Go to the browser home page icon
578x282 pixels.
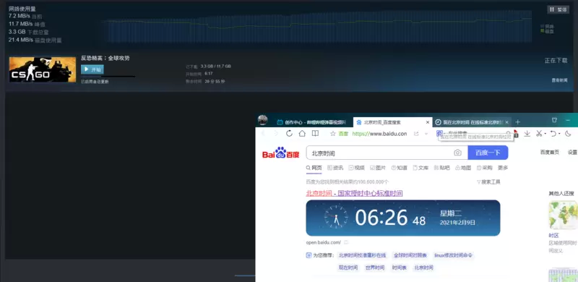pyautogui.click(x=302, y=134)
